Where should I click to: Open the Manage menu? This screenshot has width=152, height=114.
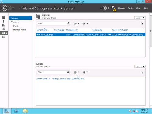(x=121, y=8)
